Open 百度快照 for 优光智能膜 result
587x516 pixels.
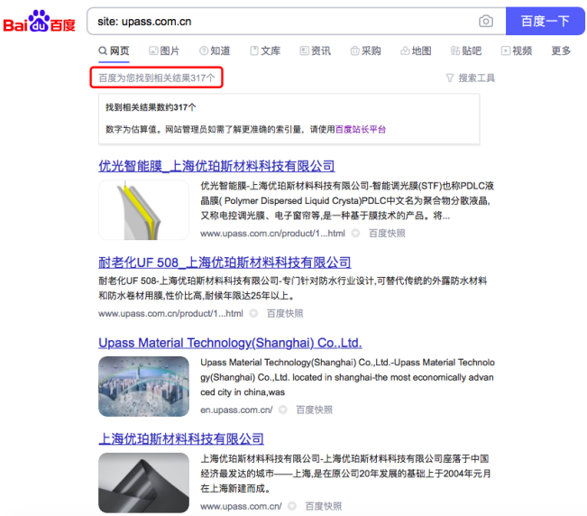click(387, 234)
